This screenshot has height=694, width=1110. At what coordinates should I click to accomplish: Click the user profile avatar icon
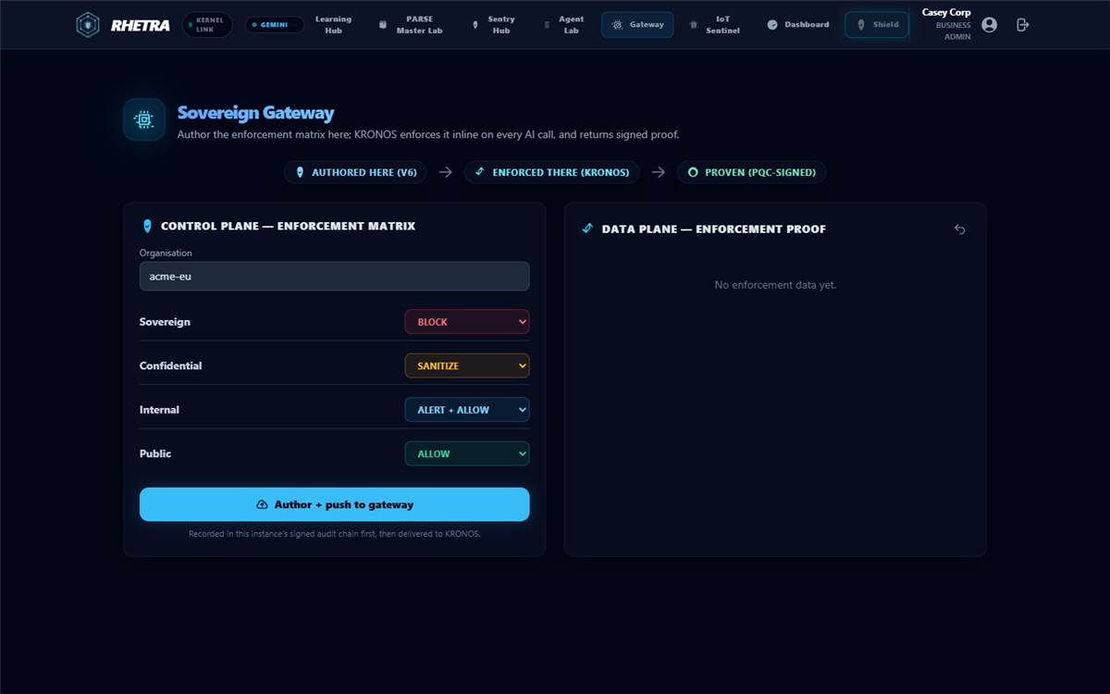click(990, 25)
